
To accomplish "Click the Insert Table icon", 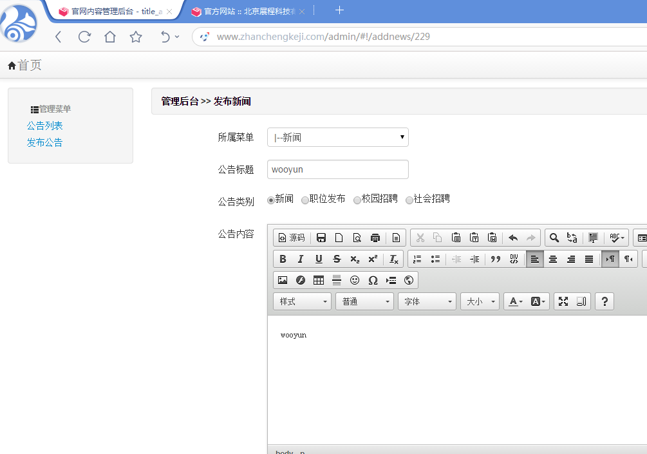I will (x=319, y=281).
